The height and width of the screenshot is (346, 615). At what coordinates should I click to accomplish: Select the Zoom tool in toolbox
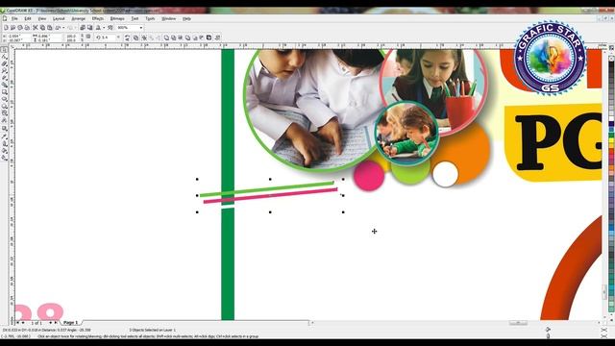coord(4,70)
